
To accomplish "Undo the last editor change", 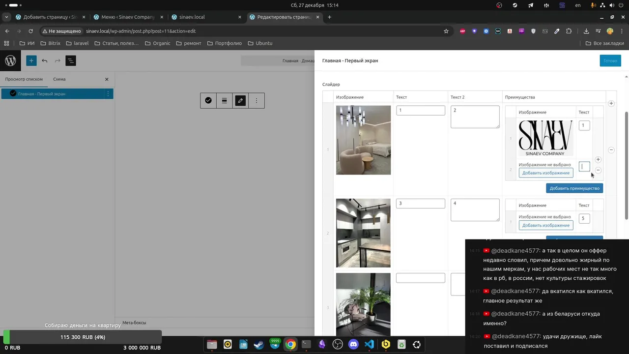I will (x=45, y=60).
